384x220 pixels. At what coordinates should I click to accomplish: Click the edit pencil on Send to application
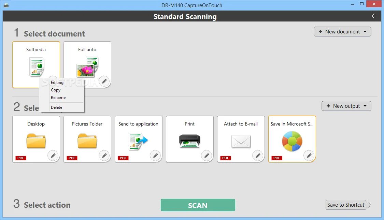(x=156, y=156)
